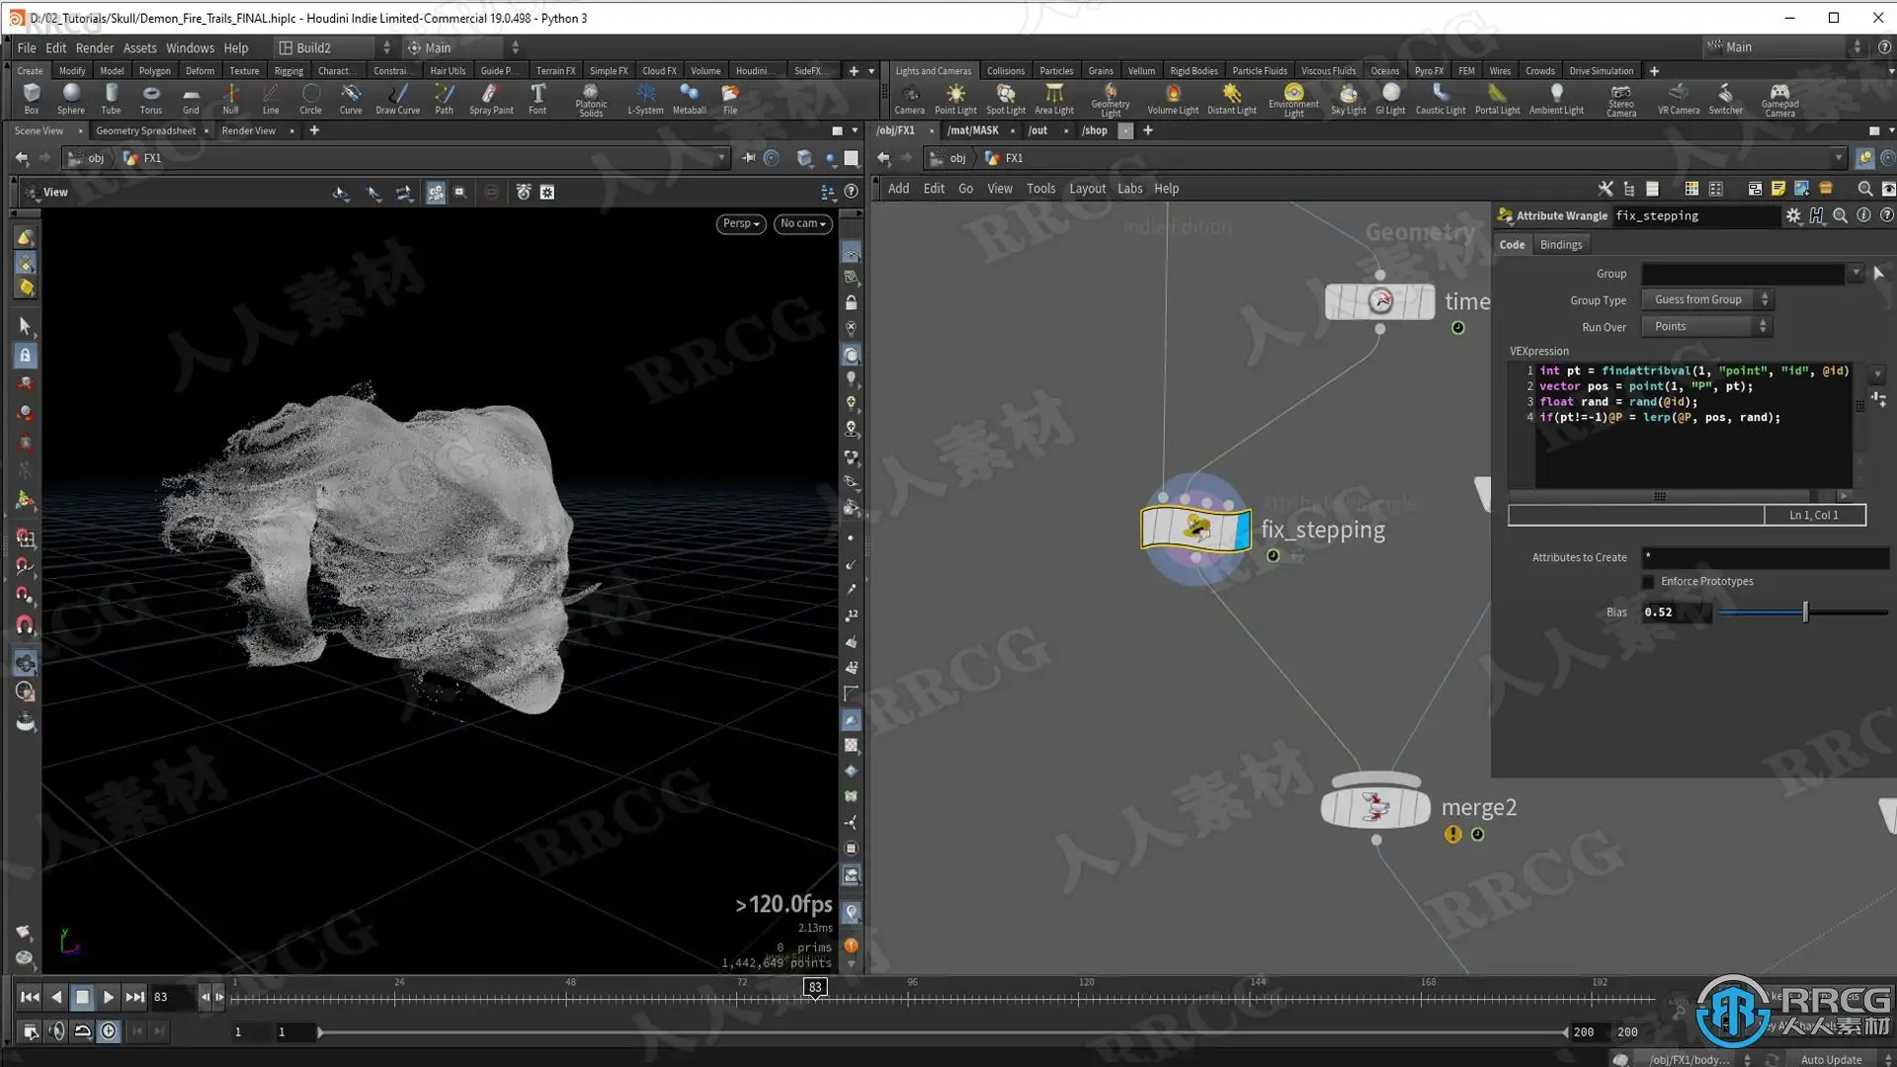This screenshot has height=1067, width=1897.
Task: Create a Point Light from shelf
Action: 954,98
